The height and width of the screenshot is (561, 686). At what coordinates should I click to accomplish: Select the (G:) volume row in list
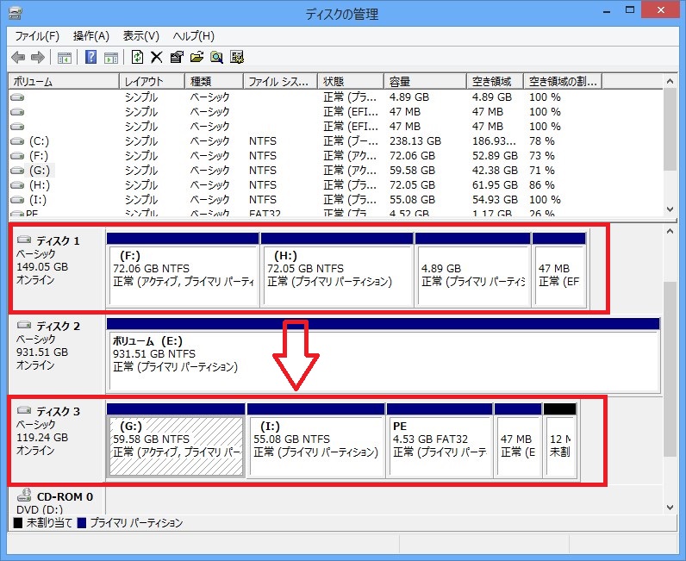[x=335, y=171]
